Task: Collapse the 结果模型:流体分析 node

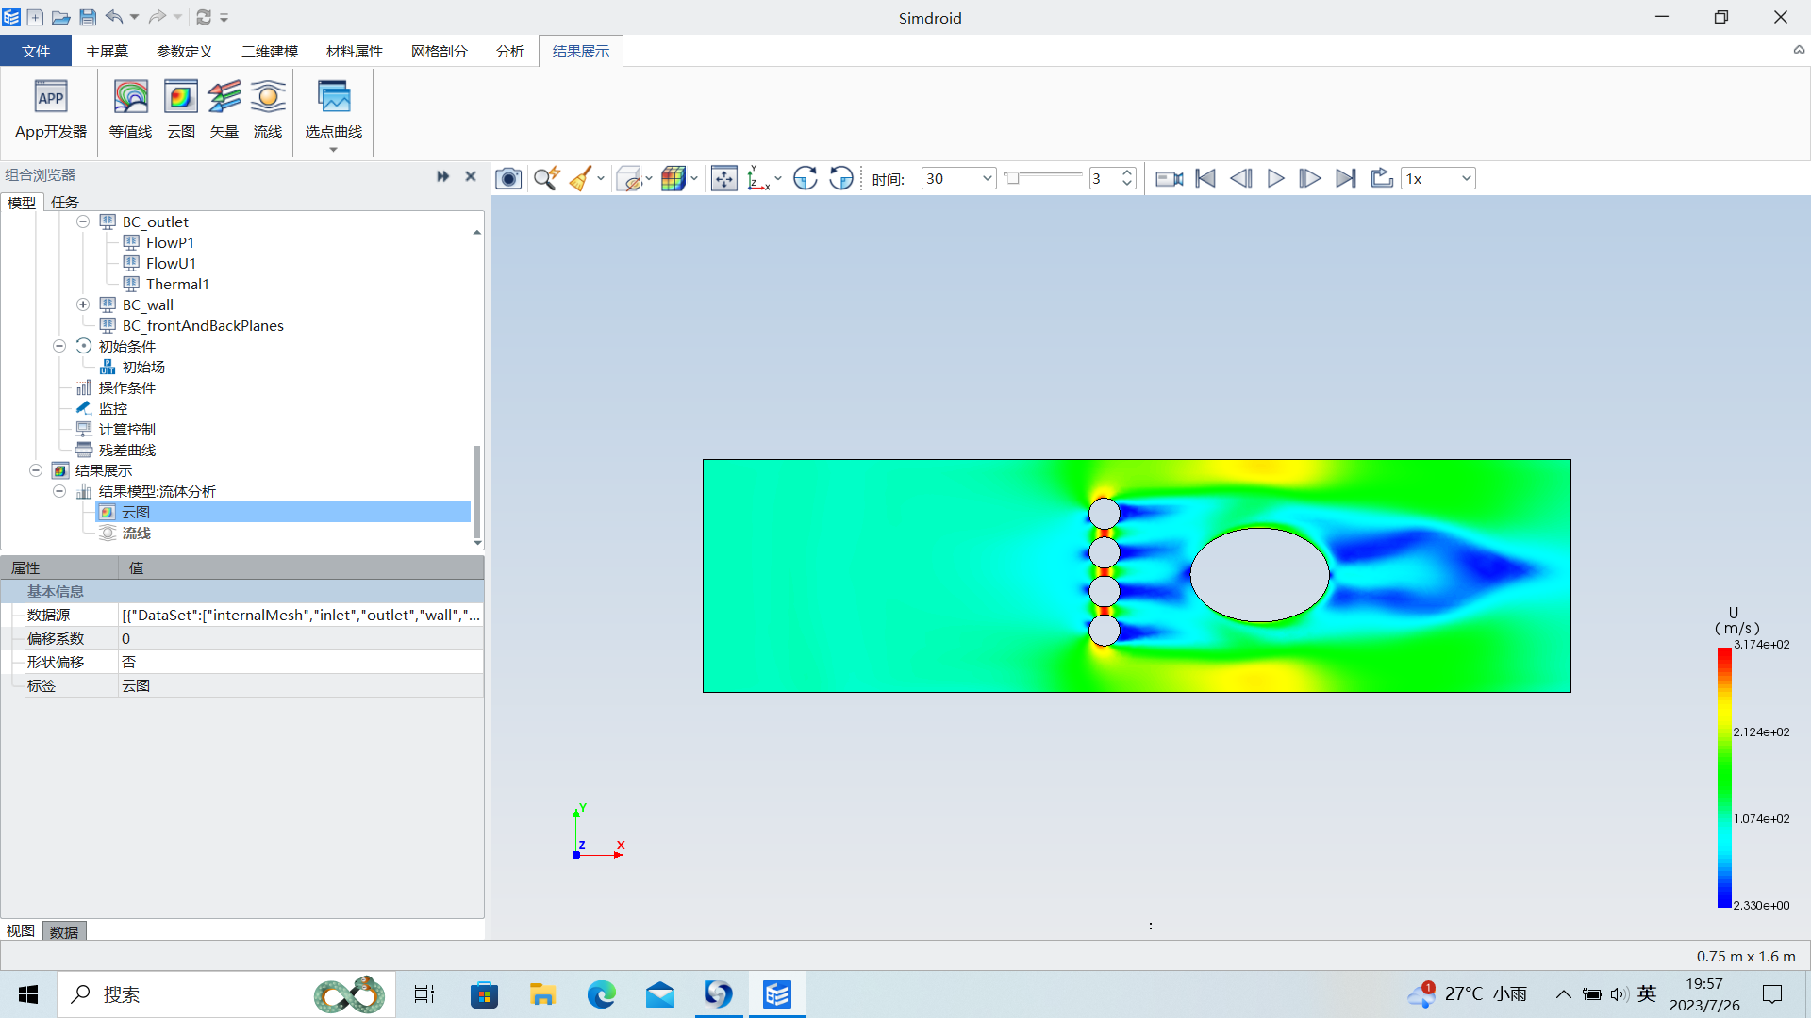Action: click(59, 491)
